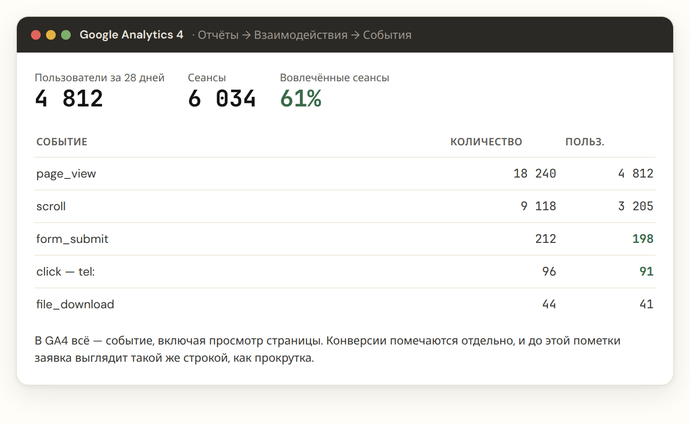Sort by the ПОЛЬЗ. column header
The height and width of the screenshot is (424, 690).
585,142
